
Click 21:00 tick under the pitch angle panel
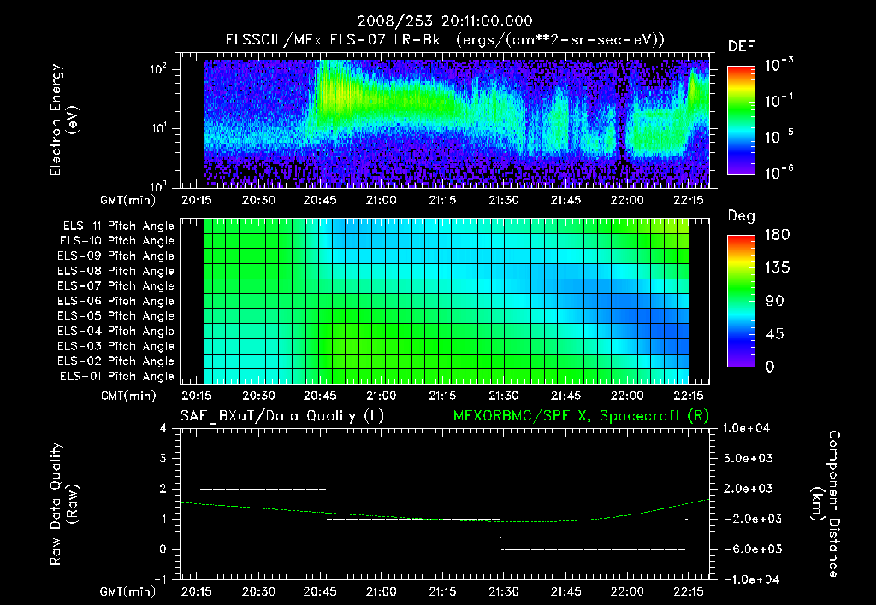pos(381,396)
